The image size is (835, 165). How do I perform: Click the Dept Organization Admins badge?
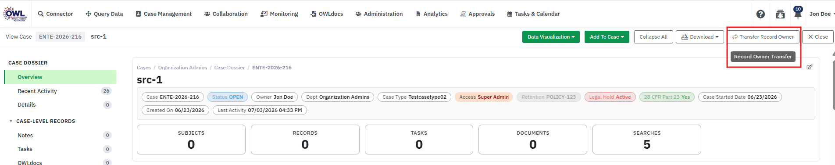coord(338,97)
